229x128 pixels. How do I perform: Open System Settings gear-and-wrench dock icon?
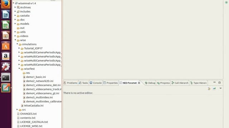coord(6,67)
